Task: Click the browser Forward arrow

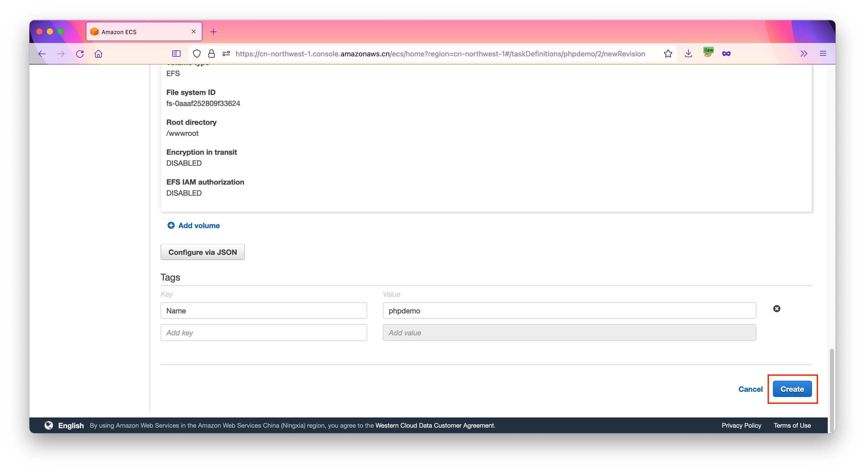Action: [x=61, y=54]
